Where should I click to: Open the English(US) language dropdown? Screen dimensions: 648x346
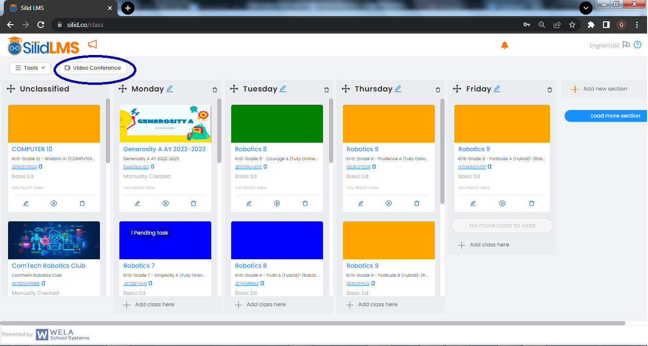(604, 45)
